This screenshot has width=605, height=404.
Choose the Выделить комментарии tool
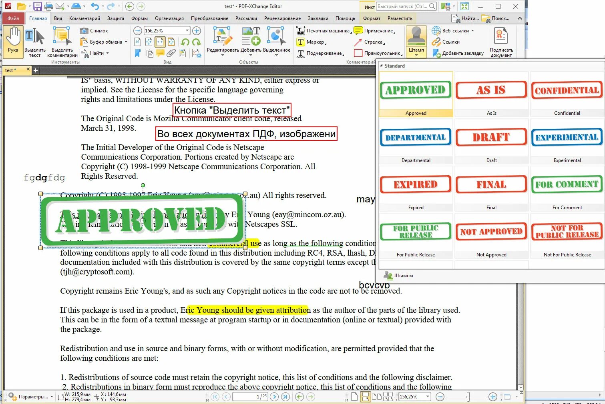62,42
